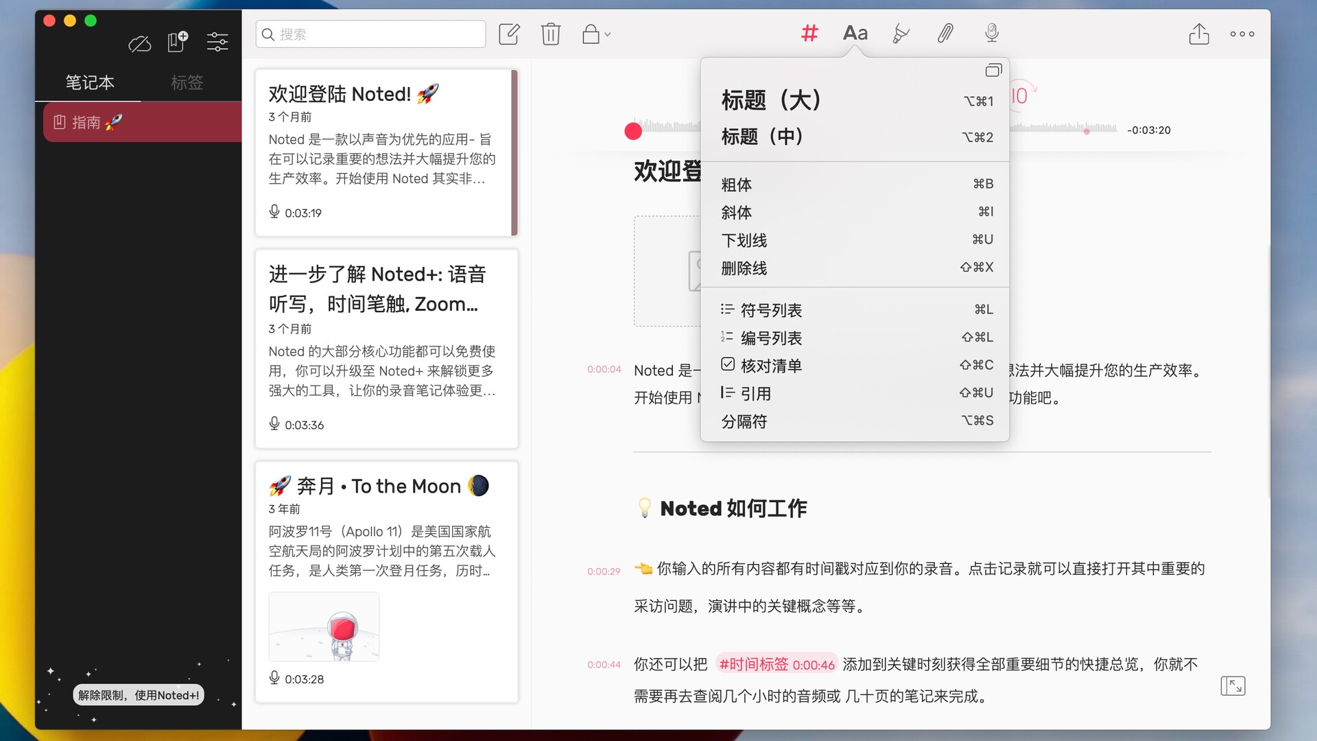Click the 0:03:36 duration on Noted+ note
The image size is (1317, 741).
coord(304,425)
